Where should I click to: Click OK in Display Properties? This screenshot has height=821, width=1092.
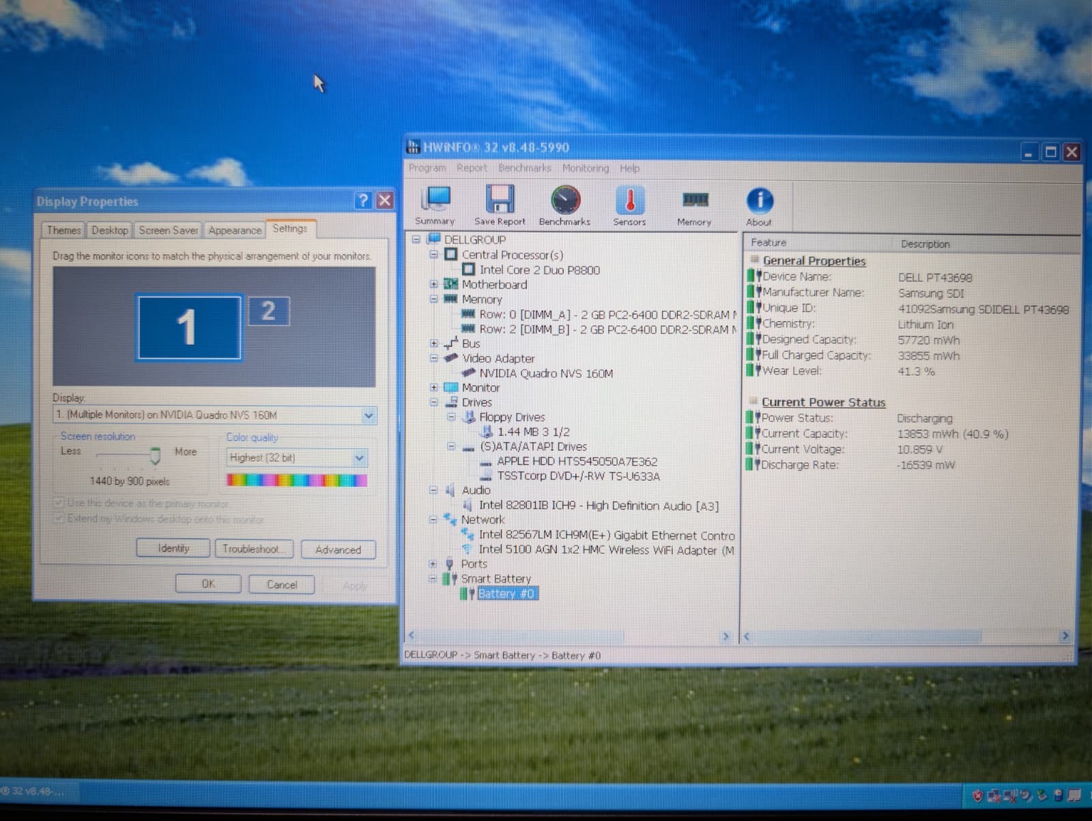click(x=208, y=584)
